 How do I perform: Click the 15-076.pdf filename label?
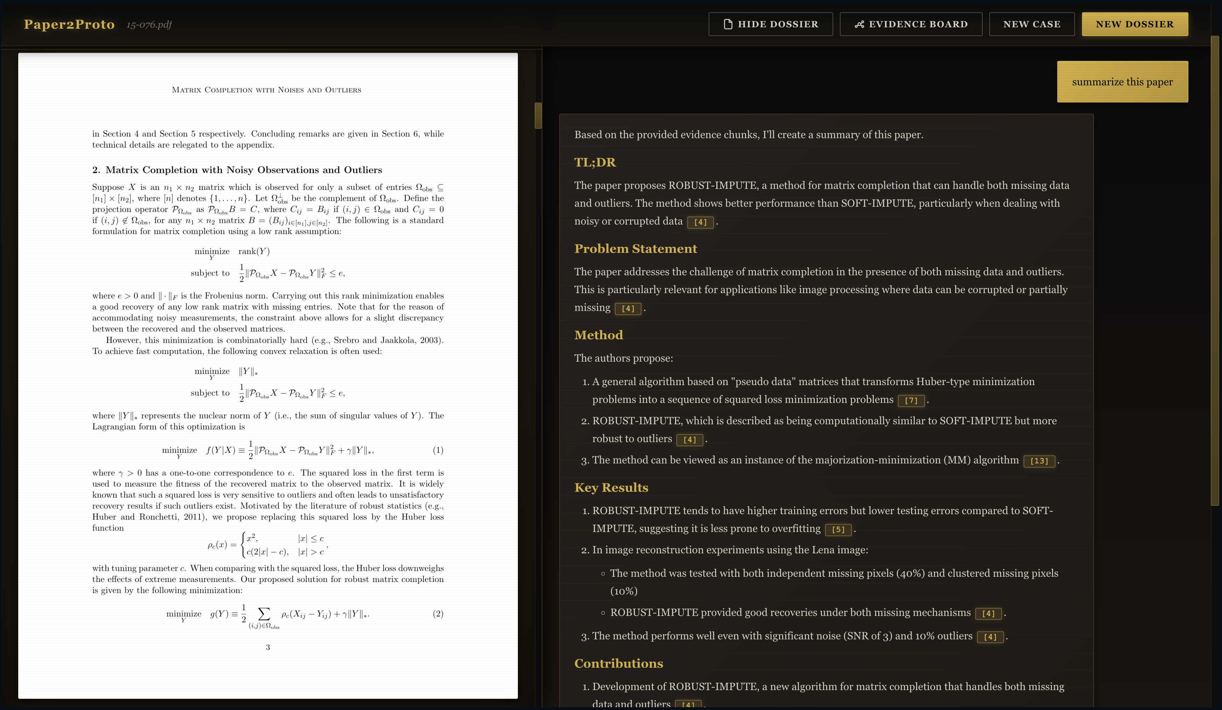pyautogui.click(x=149, y=24)
